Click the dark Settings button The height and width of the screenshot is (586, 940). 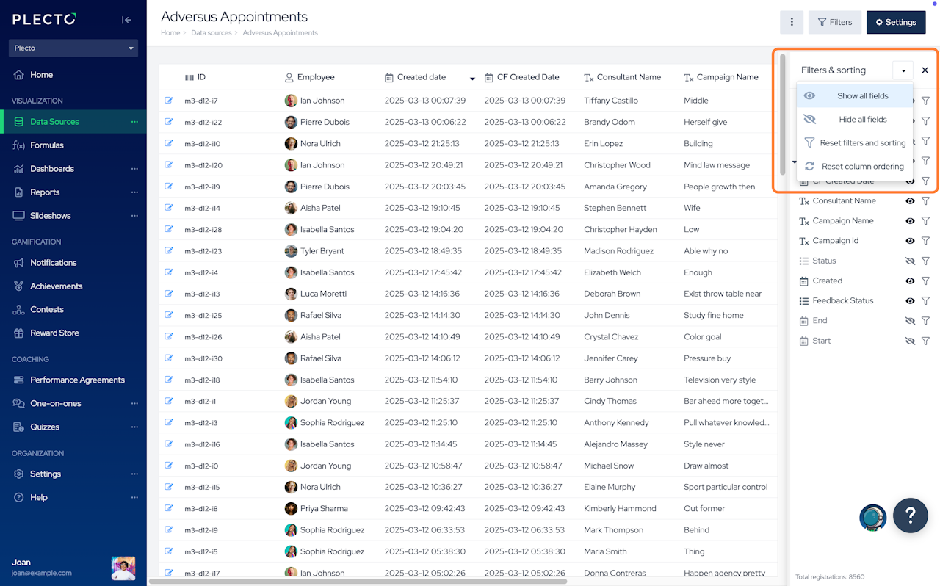896,22
